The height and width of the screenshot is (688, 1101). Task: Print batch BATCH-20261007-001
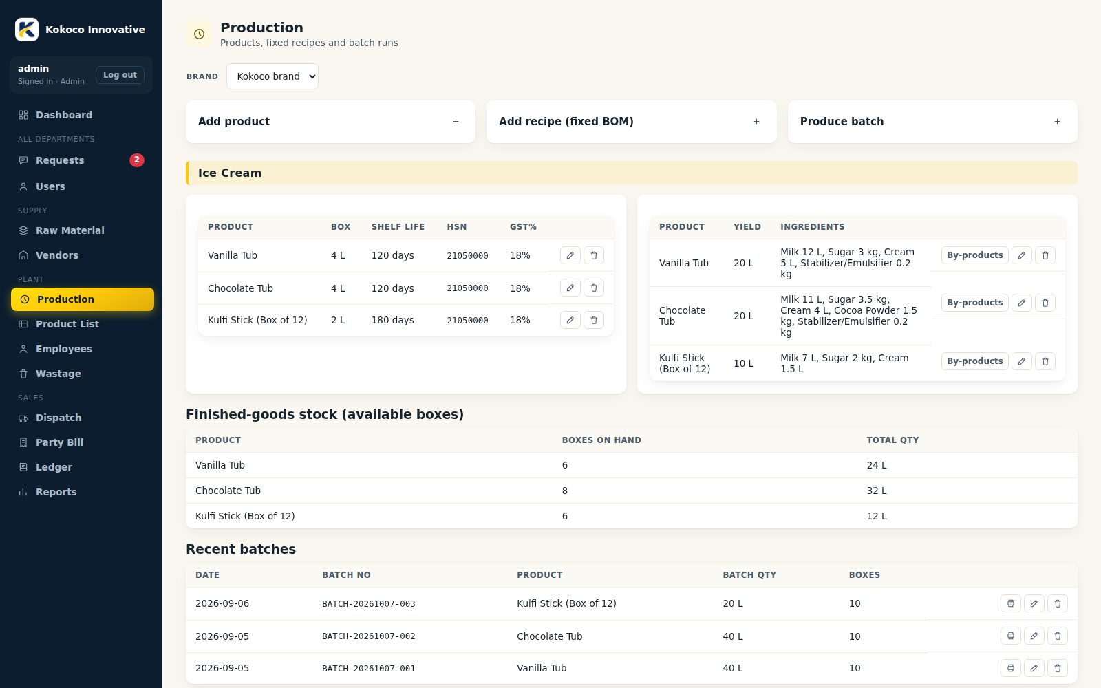click(1011, 667)
